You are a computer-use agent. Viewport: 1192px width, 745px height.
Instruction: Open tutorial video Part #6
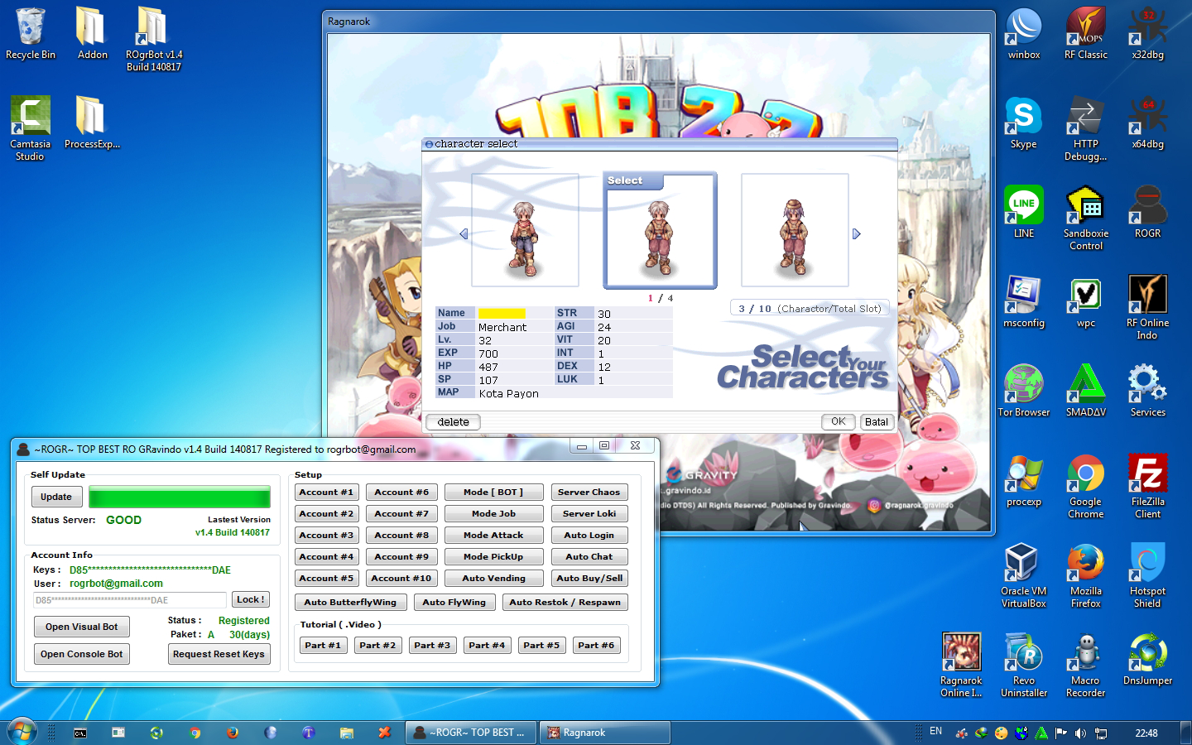tap(596, 645)
